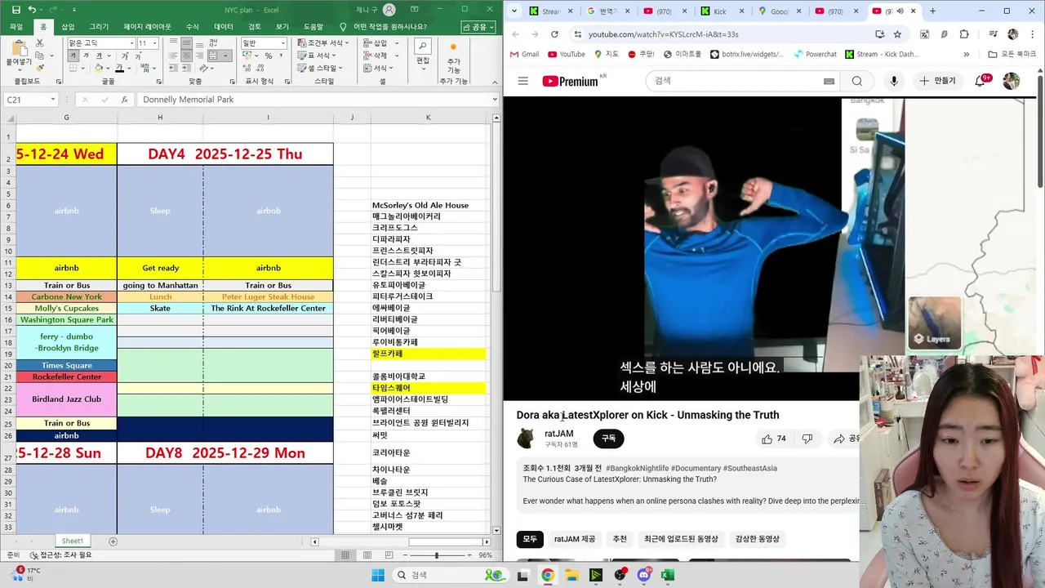Image resolution: width=1045 pixels, height=588 pixels.
Task: Apply italic formatting in Excel
Action: (x=85, y=56)
